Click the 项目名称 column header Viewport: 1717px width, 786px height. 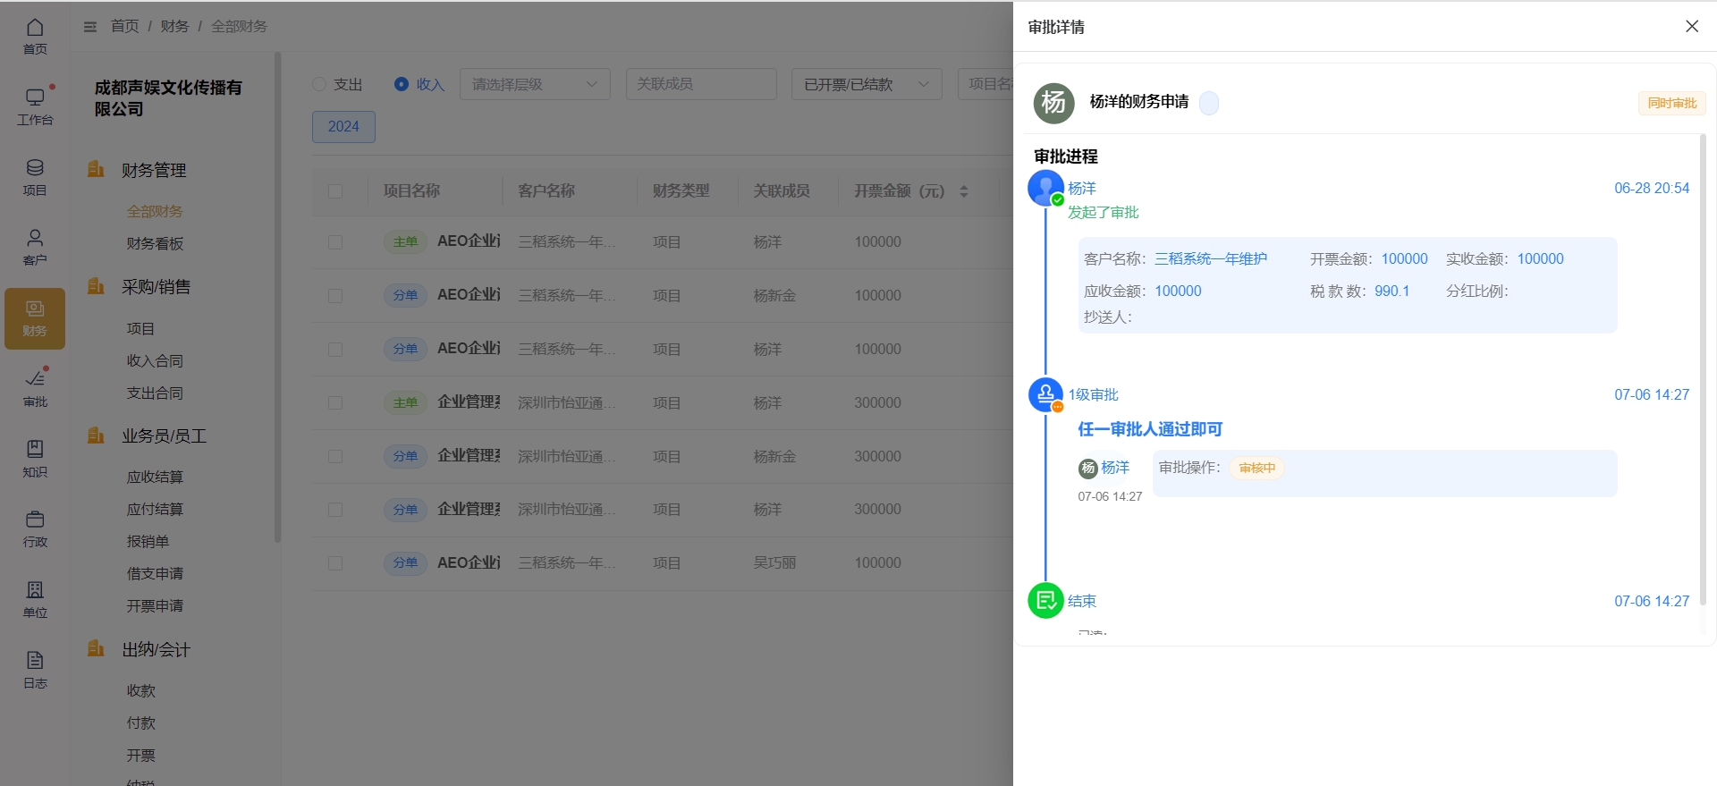(x=411, y=191)
